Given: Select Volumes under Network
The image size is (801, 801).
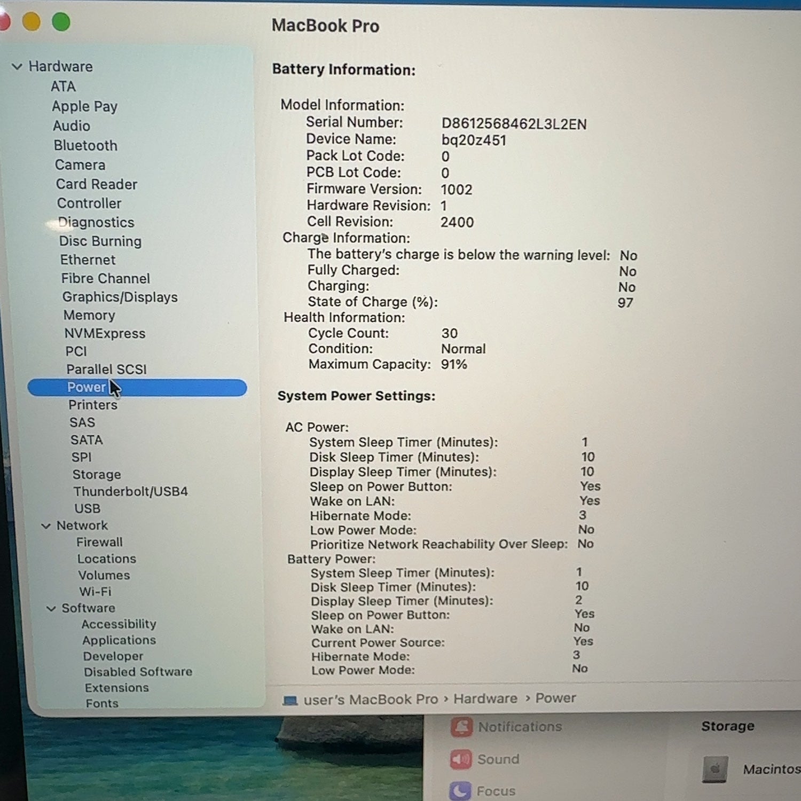Looking at the screenshot, I should coord(104,575).
